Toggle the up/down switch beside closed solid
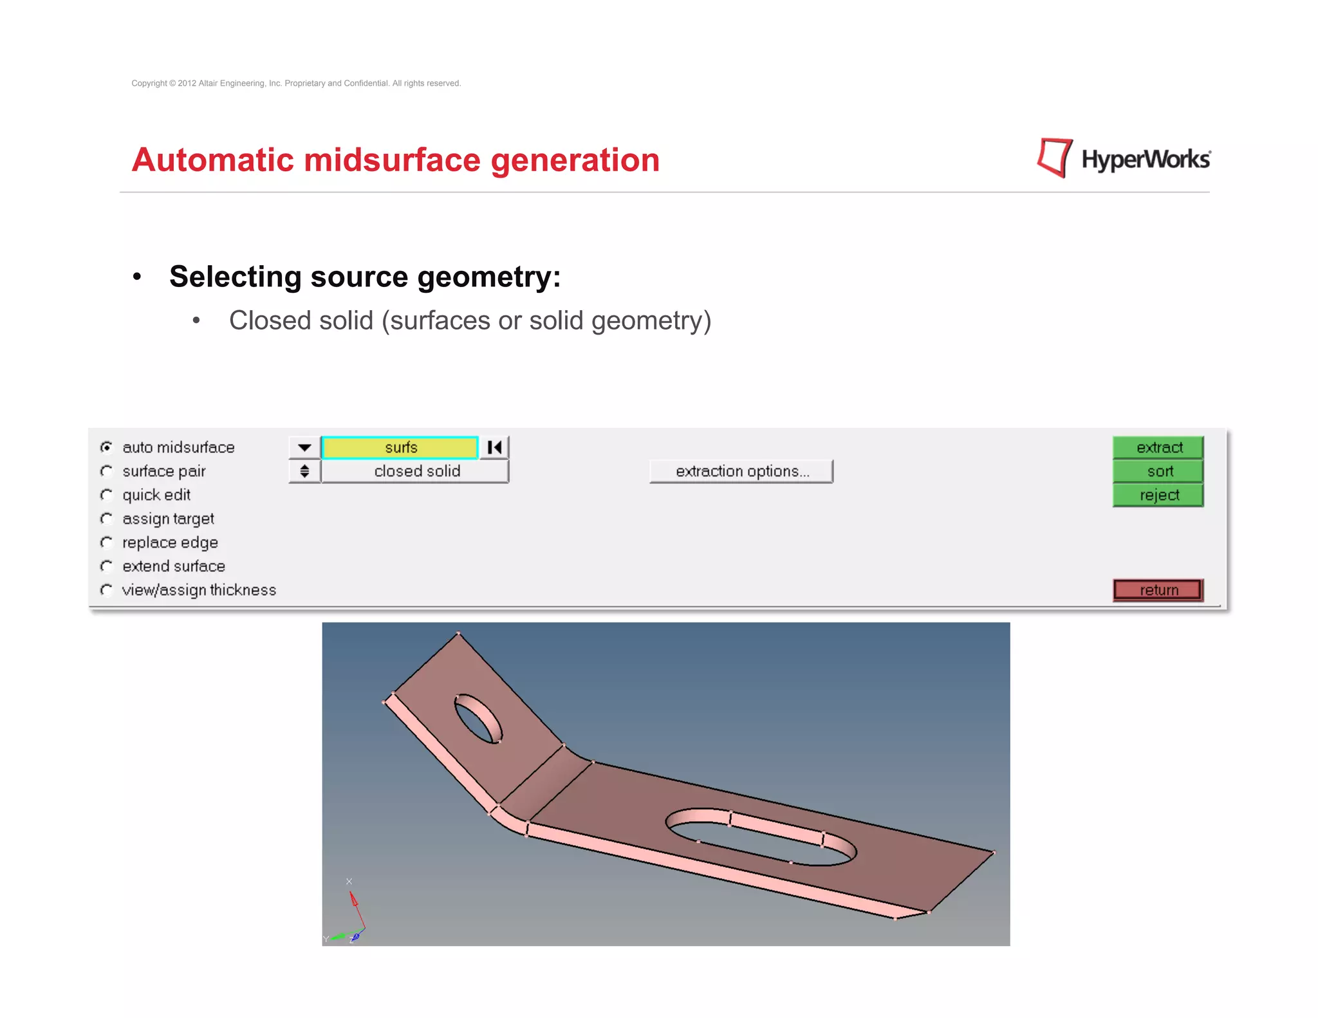This screenshot has width=1318, height=1018. coord(304,471)
